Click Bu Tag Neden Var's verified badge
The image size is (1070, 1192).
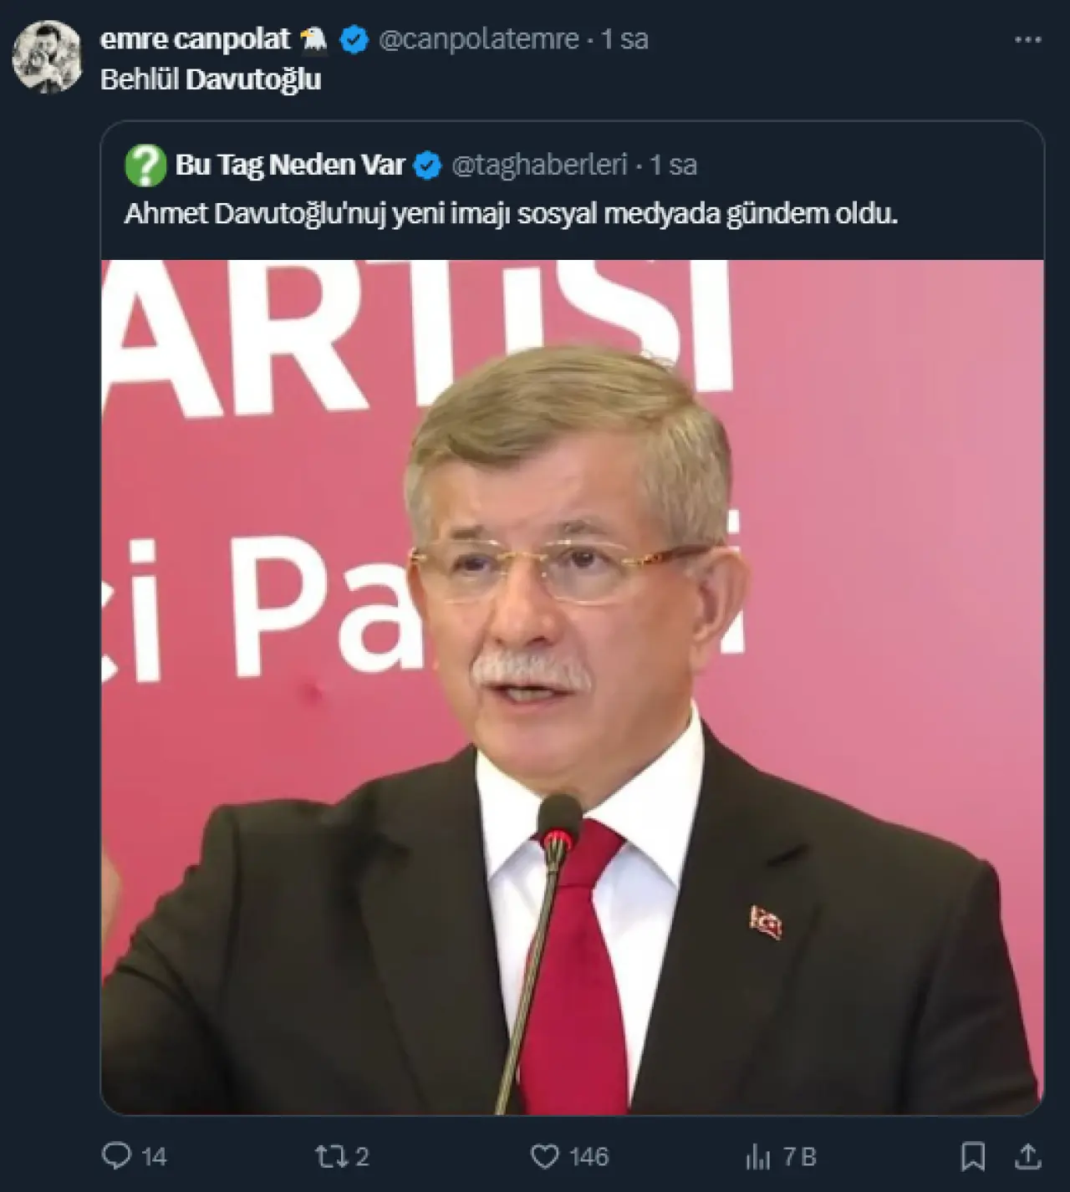click(427, 166)
